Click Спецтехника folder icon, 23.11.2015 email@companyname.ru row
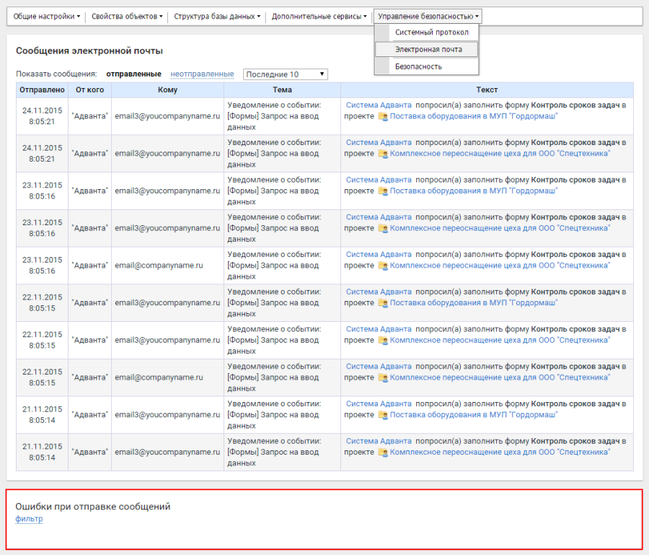This screenshot has height=555, width=649. click(383, 266)
